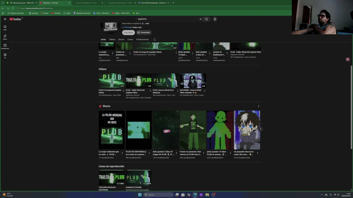Go back in the browser
This screenshot has height=198, width=353.
pyautogui.click(x=3, y=8)
